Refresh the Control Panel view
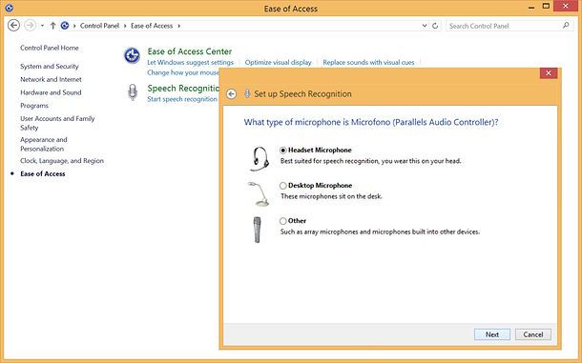582x363 pixels. click(x=435, y=26)
